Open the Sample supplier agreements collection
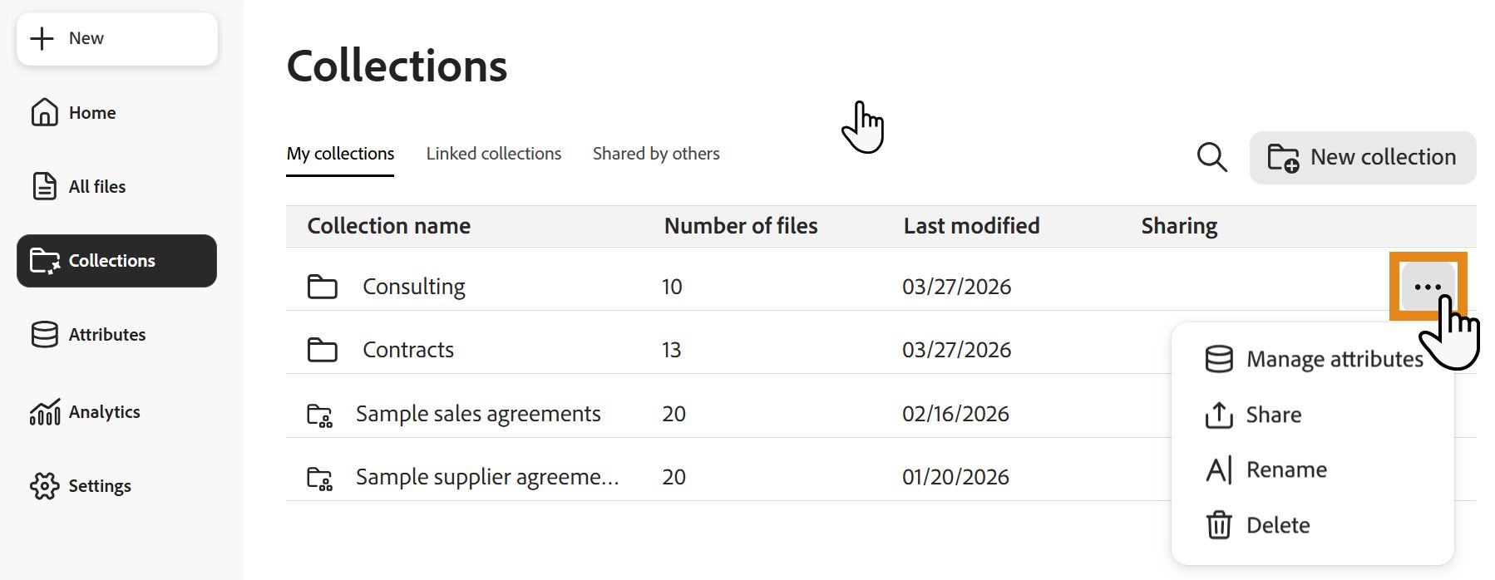Viewport: 1495px width, 580px height. (x=487, y=477)
